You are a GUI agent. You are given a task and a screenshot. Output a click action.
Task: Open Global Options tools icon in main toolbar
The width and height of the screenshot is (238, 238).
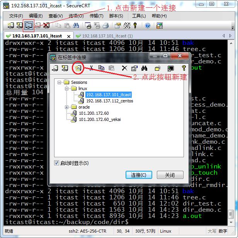[x=127, y=25]
